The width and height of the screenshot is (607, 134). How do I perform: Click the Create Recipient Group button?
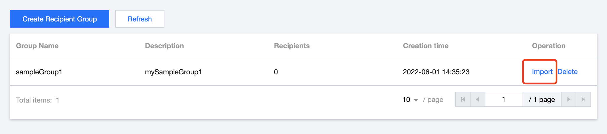click(x=60, y=19)
